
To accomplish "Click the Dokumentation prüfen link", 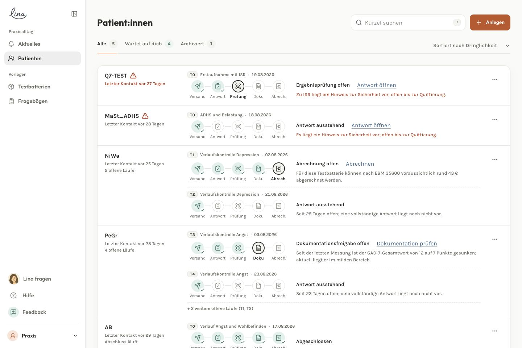I will (x=407, y=244).
